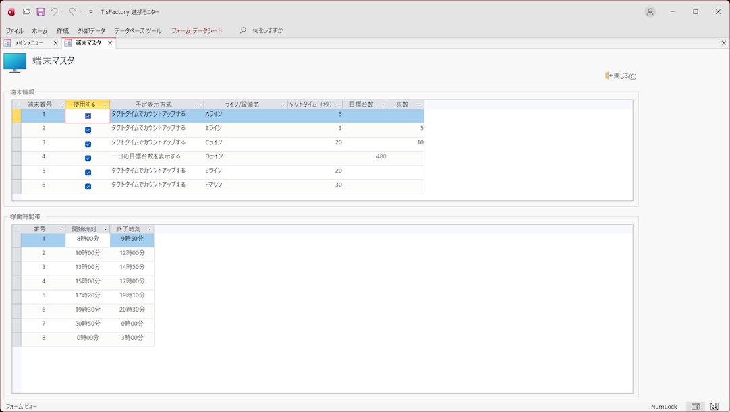Toggle 使用する checkbox for terminal 6
Viewport: 730px width, 412px height.
tap(88, 186)
